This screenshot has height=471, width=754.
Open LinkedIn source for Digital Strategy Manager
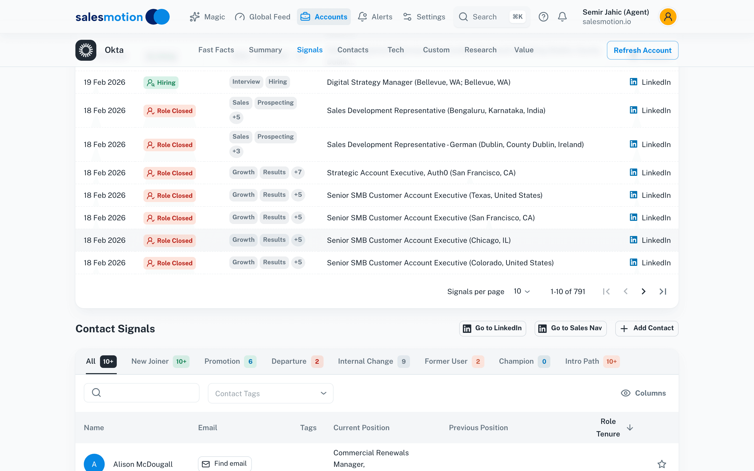(650, 82)
